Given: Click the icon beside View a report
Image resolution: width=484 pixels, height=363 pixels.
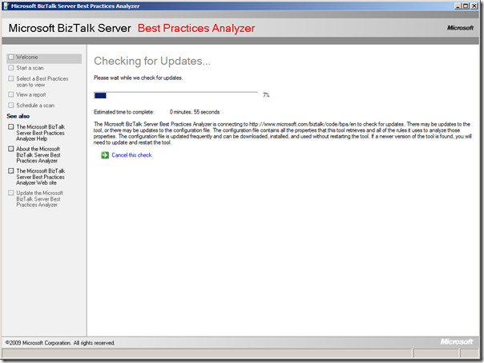Looking at the screenshot, I should pyautogui.click(x=11, y=94).
